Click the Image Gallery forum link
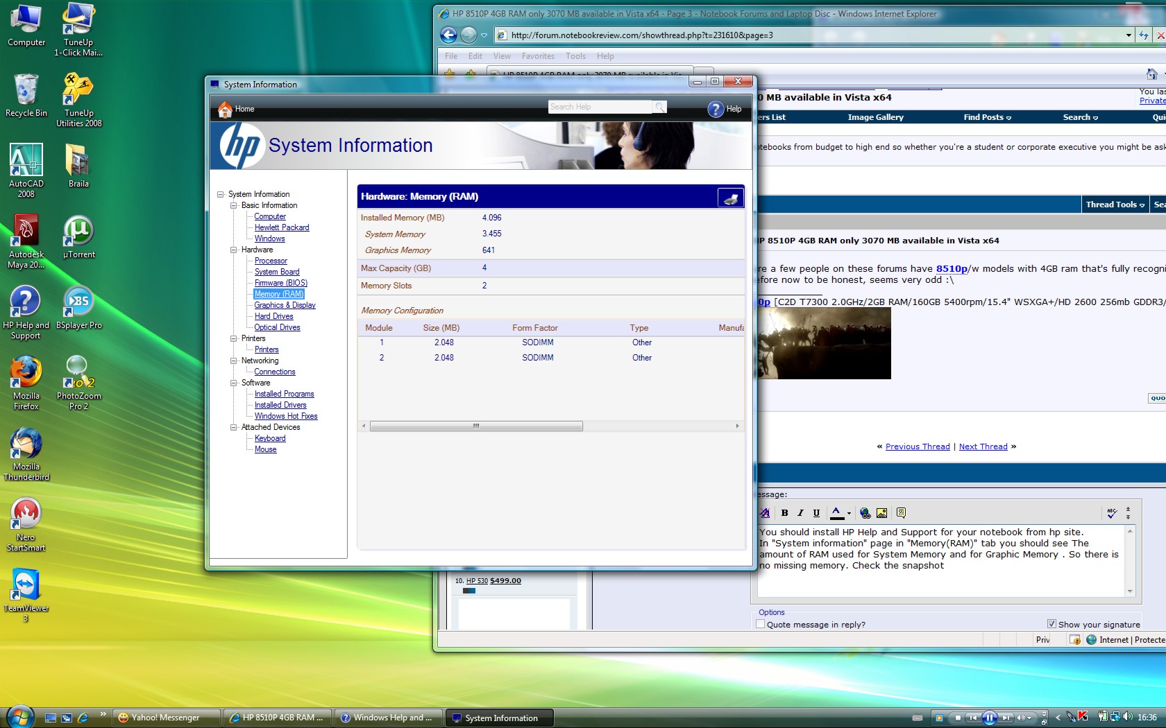 875,117
